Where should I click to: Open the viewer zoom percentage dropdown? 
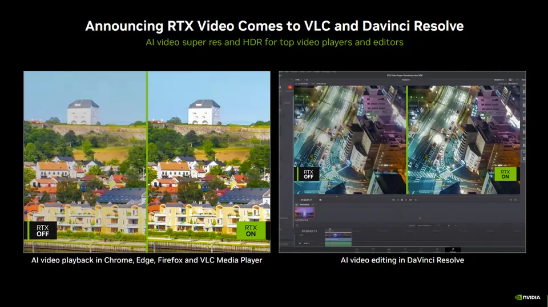pyautogui.click(x=298, y=80)
